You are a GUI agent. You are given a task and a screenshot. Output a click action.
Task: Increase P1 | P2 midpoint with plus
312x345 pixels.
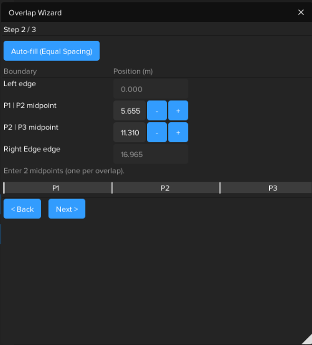point(178,111)
